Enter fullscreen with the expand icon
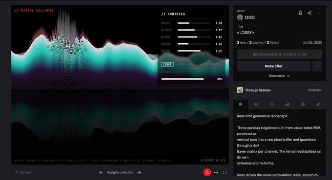This screenshot has width=332, height=180. pyautogui.click(x=225, y=172)
